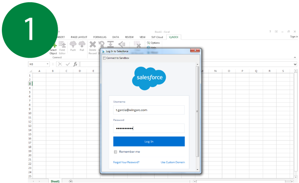Viewport: 299px width, 183px height.
Task: Open the VIEW ribbon tab
Action: click(x=142, y=37)
